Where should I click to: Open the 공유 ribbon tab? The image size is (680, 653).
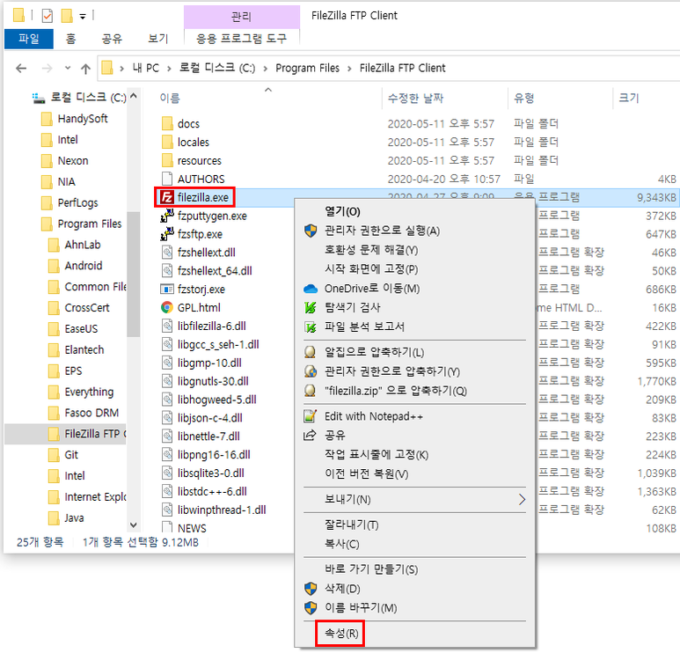(x=112, y=39)
